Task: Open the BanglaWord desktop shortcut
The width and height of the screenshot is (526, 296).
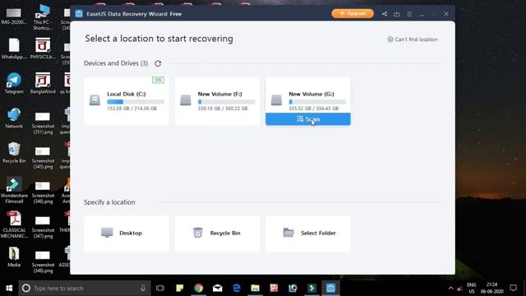Action: click(x=43, y=83)
